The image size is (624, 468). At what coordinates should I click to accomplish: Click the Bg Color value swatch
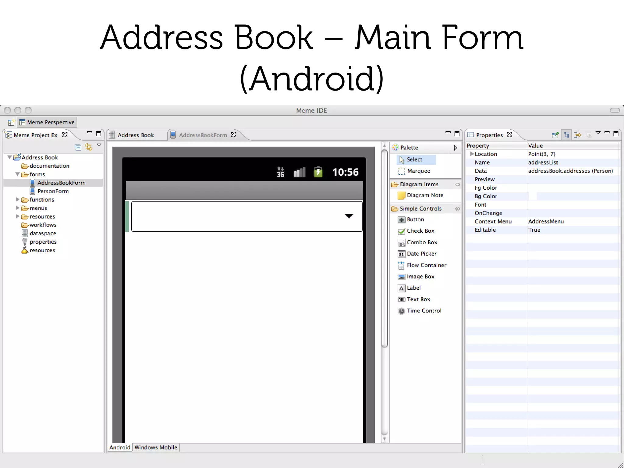tap(532, 196)
